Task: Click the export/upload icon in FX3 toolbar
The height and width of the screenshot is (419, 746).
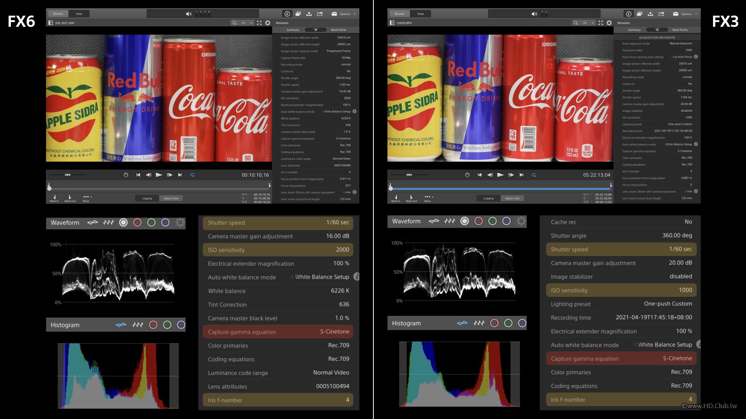Action: [x=650, y=14]
